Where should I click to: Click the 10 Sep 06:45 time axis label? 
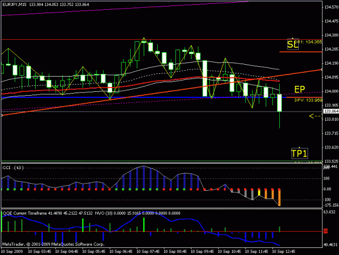(121, 252)
